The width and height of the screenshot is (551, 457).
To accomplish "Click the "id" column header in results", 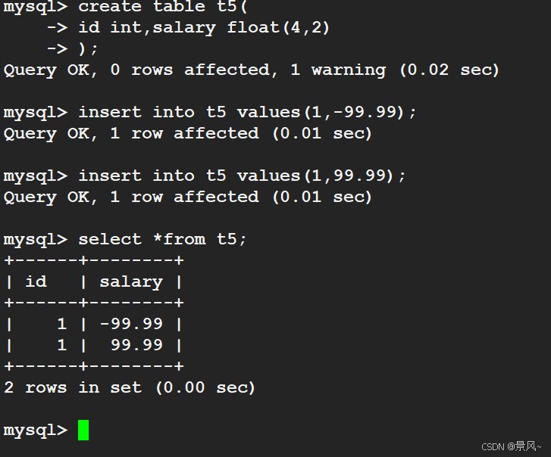I will [36, 281].
